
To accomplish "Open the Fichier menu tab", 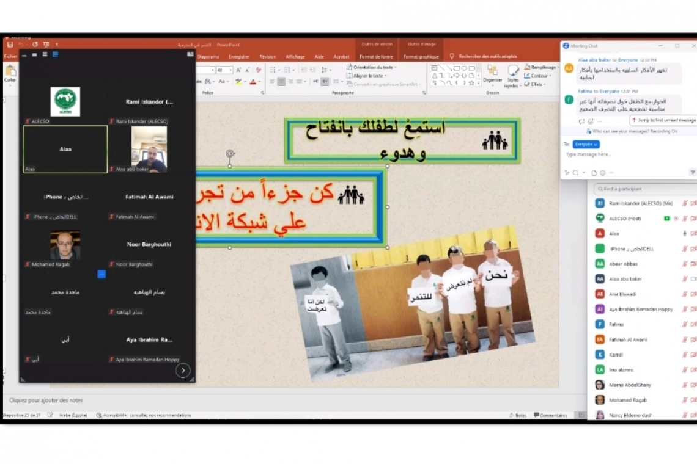I will [x=10, y=56].
